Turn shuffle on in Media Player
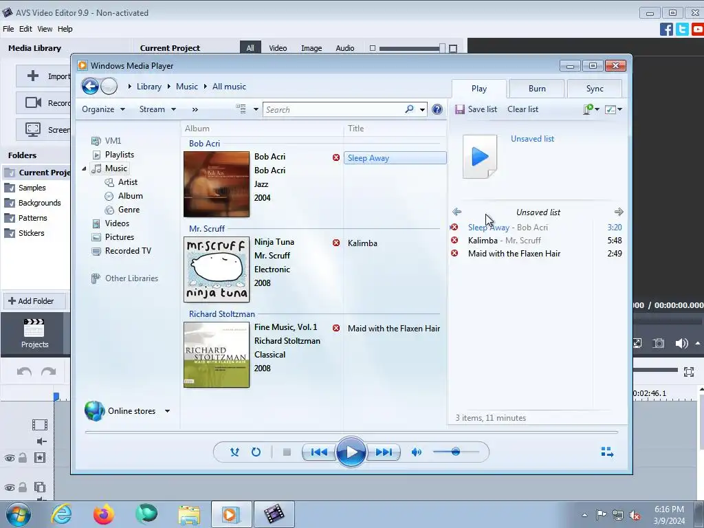Viewport: 704px width, 528px height. point(234,452)
